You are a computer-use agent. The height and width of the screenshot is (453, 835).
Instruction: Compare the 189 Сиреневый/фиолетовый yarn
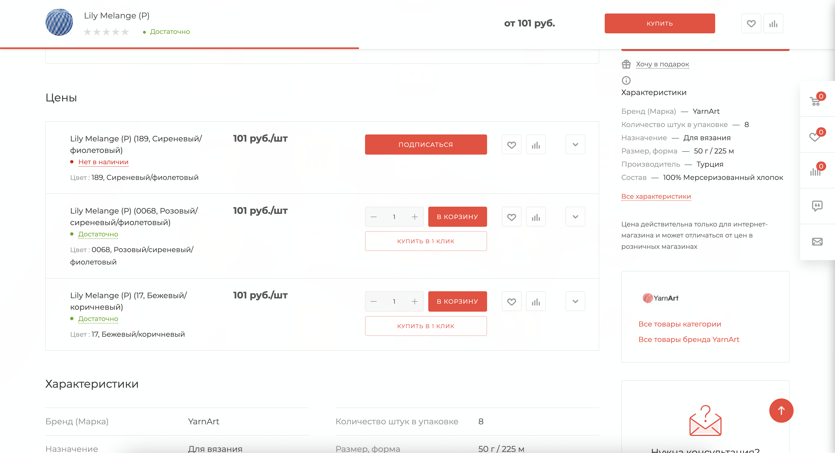[536, 145]
